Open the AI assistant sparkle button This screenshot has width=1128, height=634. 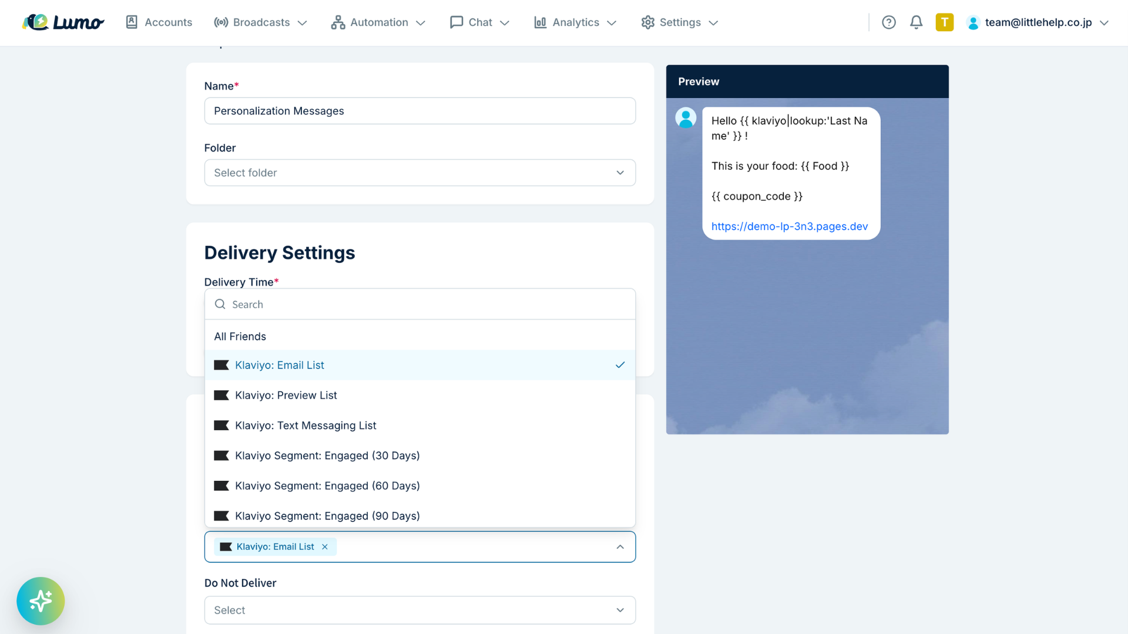point(41,601)
